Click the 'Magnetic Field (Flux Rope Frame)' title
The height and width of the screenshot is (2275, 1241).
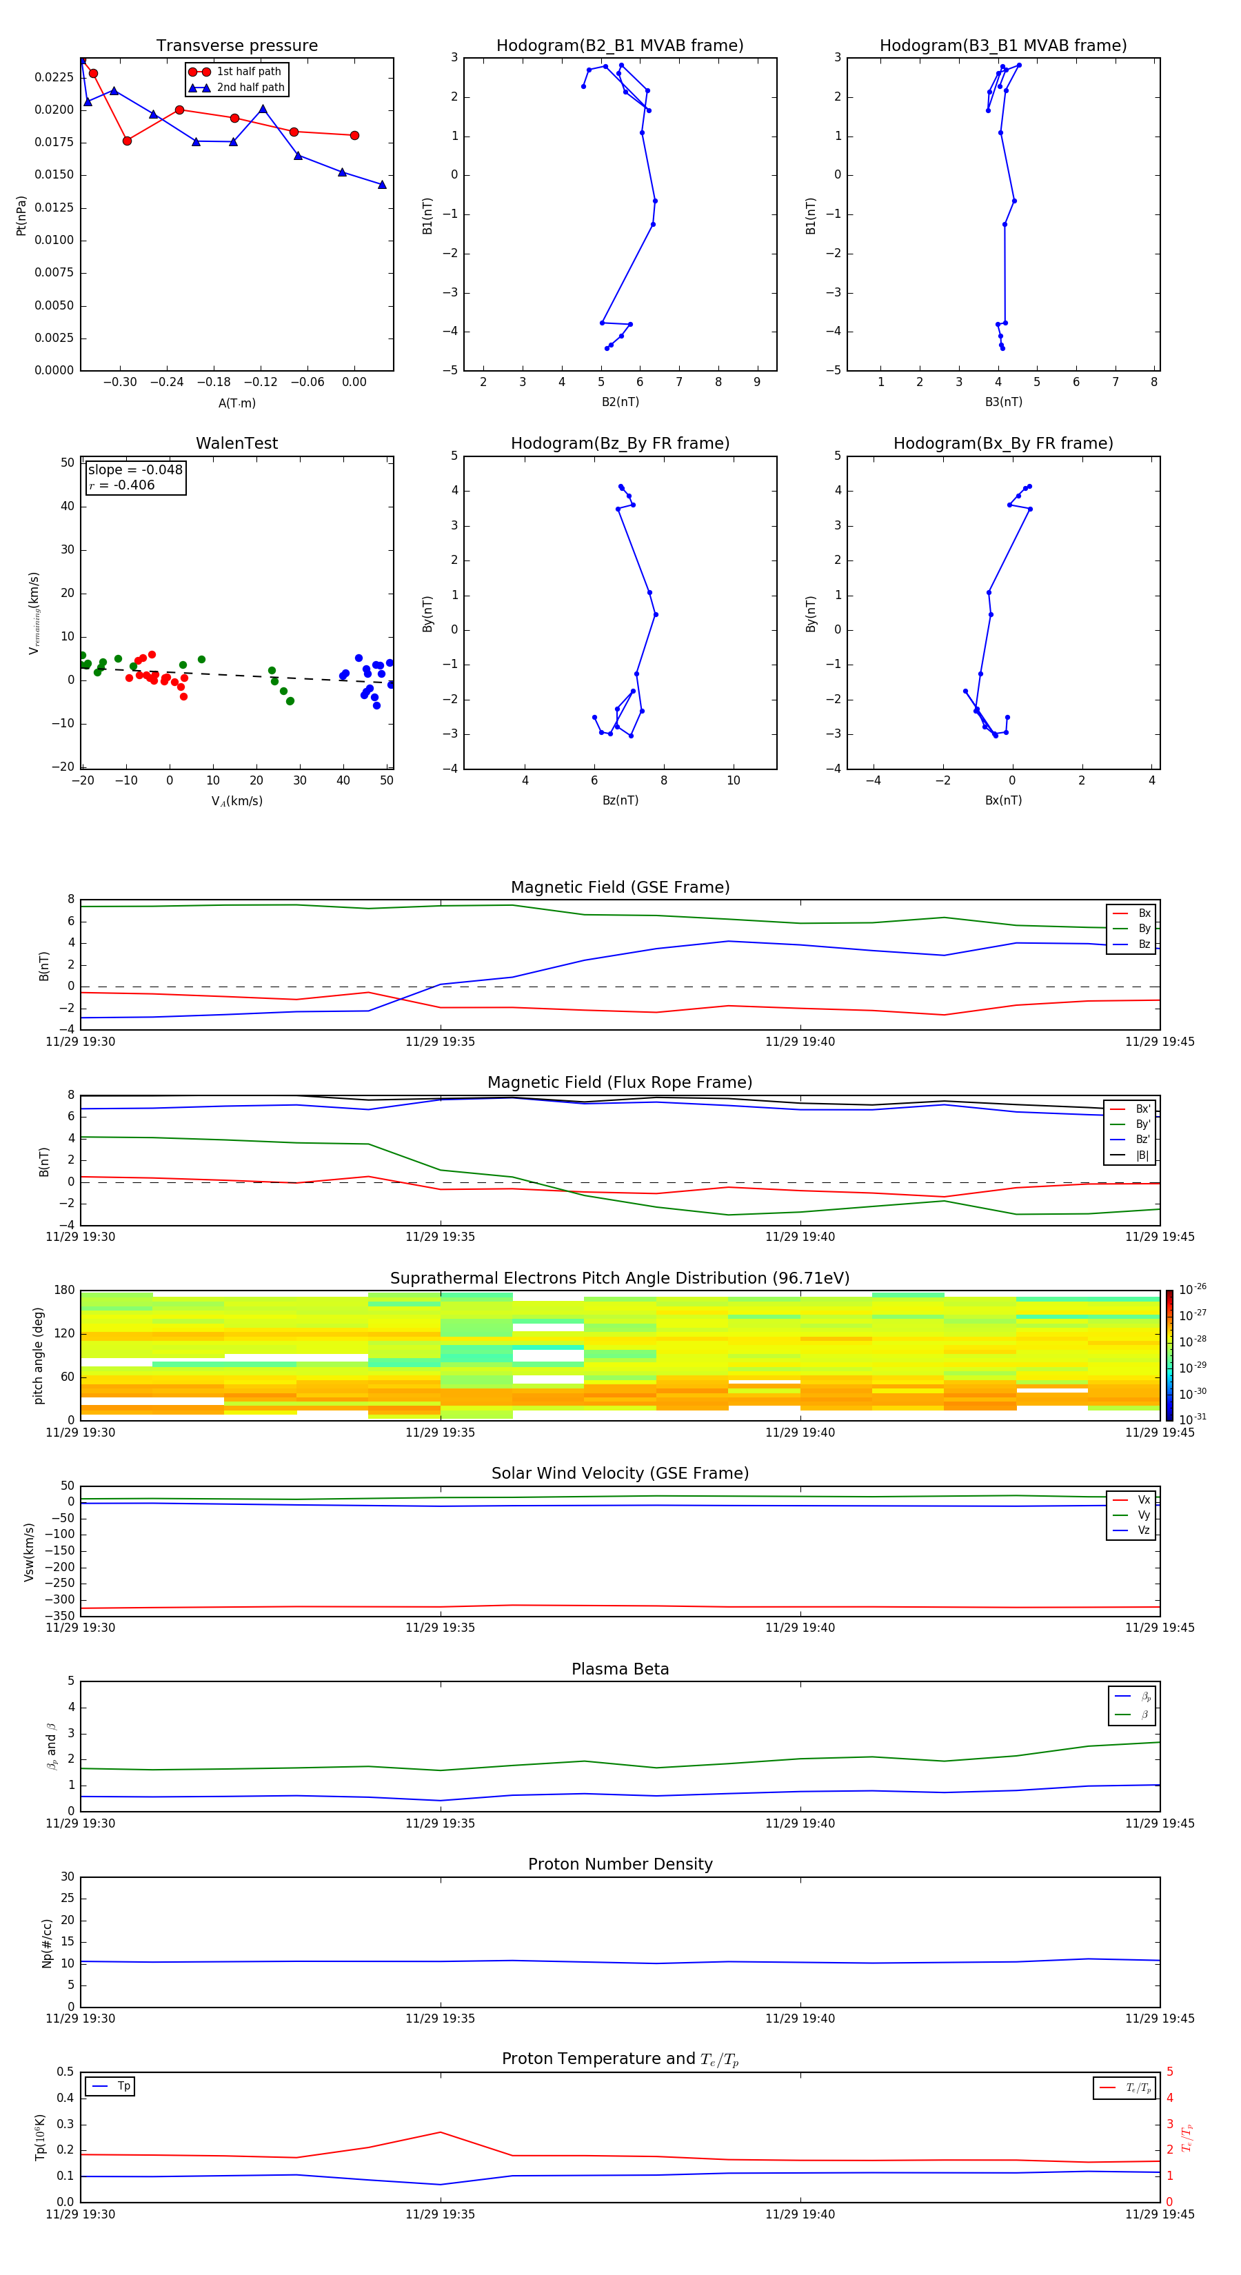click(620, 1082)
